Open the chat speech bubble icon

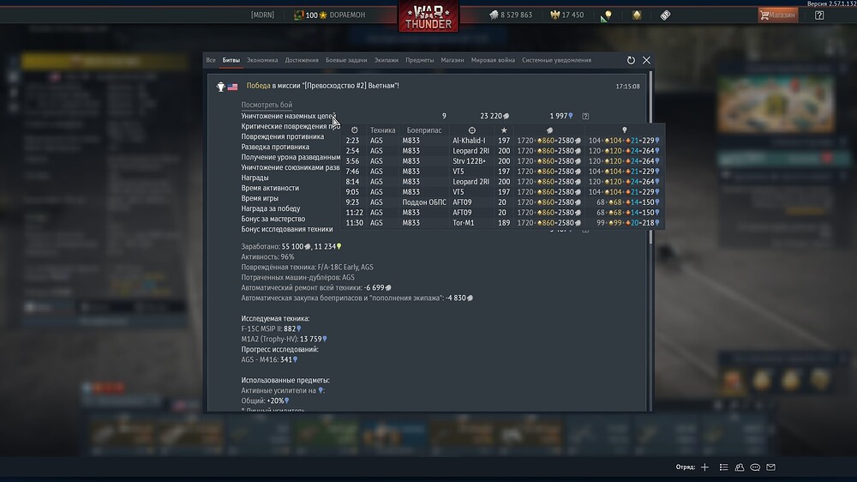point(755,467)
